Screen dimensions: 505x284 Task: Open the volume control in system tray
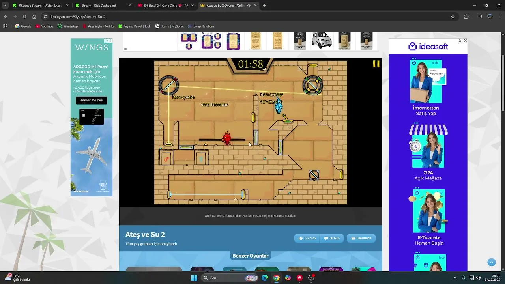click(478, 278)
